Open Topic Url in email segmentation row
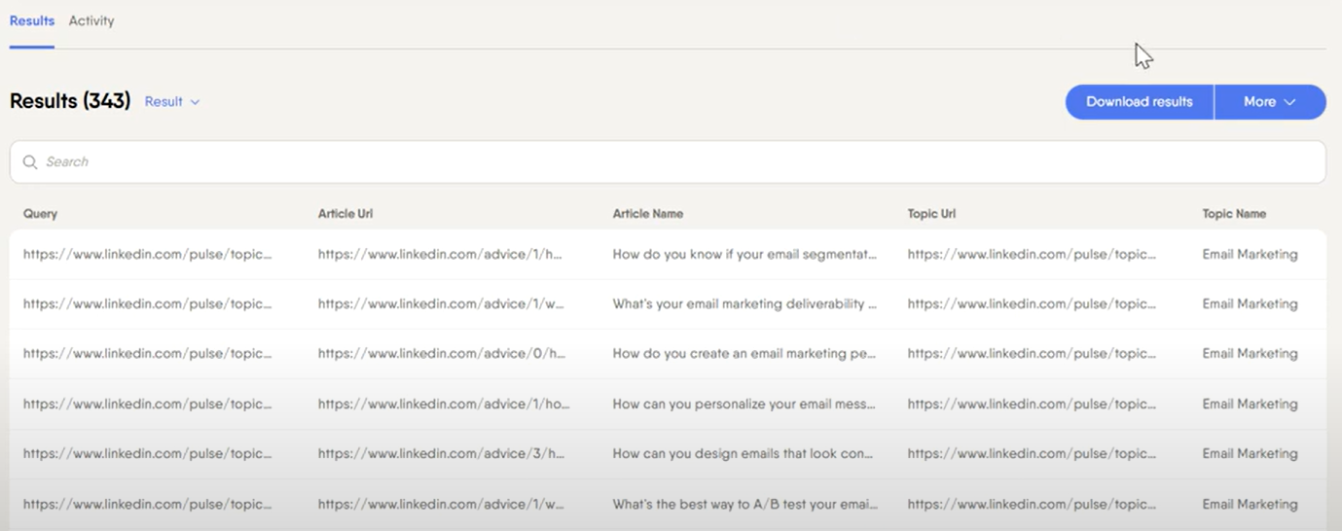 1033,254
